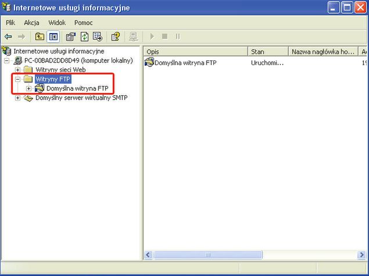
Task: Maximize the Internetowe usługi informacyjne window
Action: pyautogui.click(x=347, y=8)
